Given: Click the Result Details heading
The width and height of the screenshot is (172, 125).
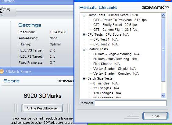Looking at the screenshot, I should click(98, 7).
